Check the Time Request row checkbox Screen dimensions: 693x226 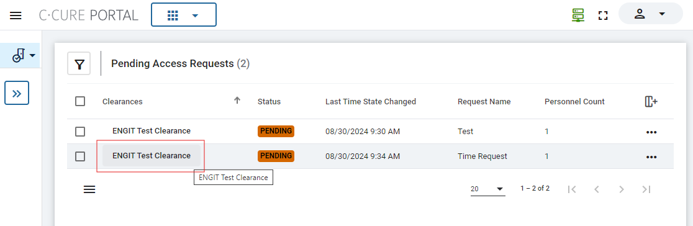(x=80, y=156)
